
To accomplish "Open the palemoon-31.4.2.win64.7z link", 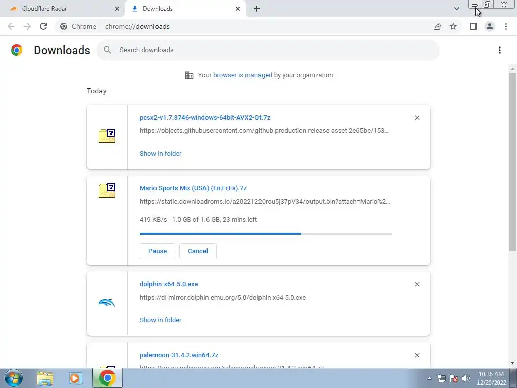I will click(179, 355).
